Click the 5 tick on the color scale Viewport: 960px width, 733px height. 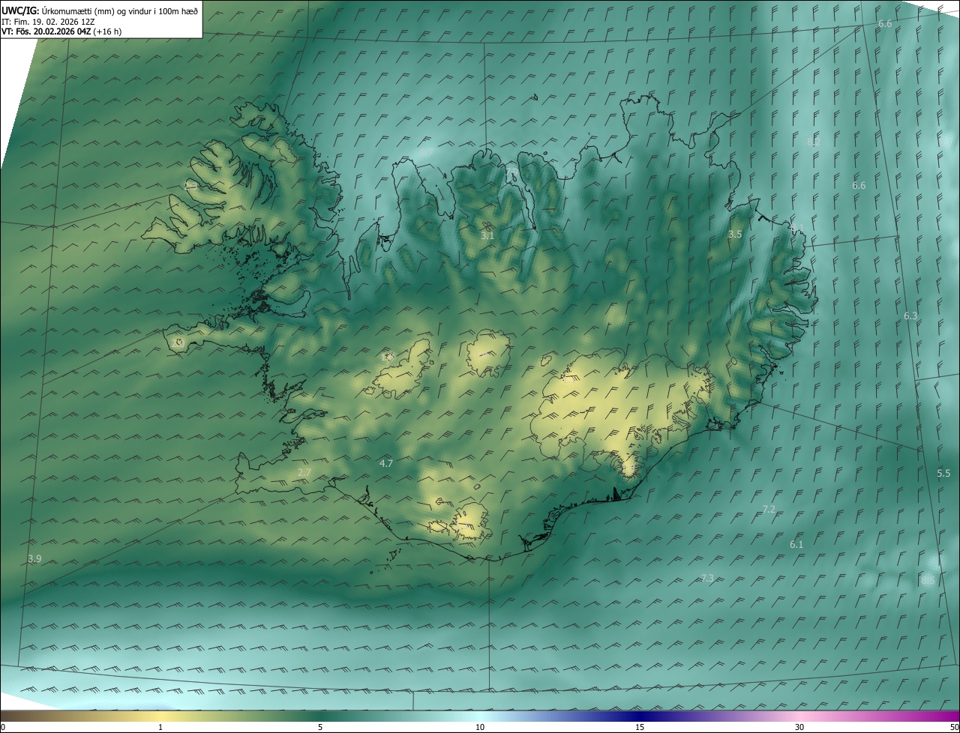pos(320,727)
